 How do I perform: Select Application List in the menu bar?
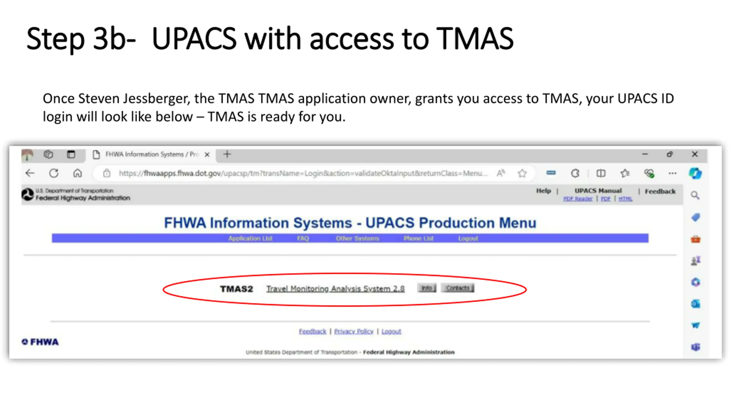point(250,238)
